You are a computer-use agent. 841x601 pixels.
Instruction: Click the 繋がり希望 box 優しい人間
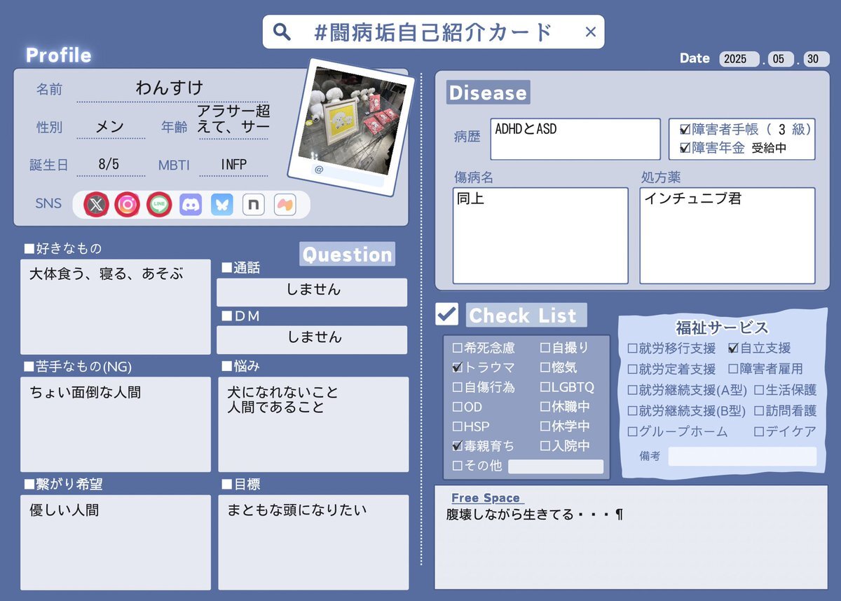(x=115, y=542)
